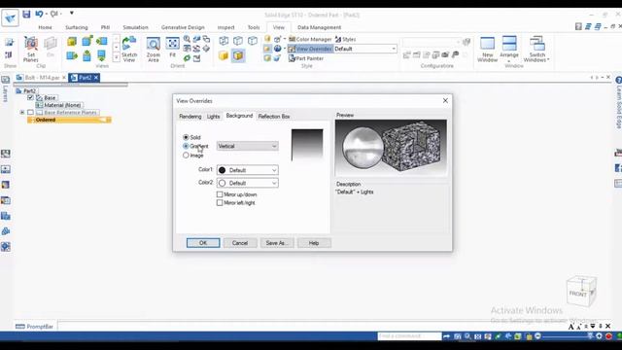Close the Part2 document tab
622x350 pixels.
[x=96, y=78]
